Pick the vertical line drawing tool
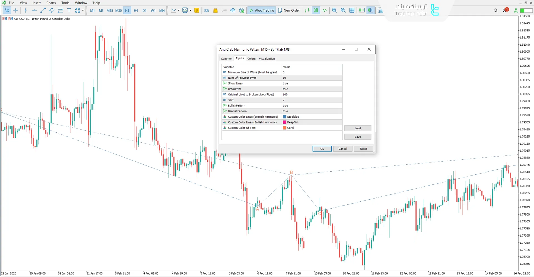Image resolution: width=534 pixels, height=277 pixels. [x=26, y=10]
